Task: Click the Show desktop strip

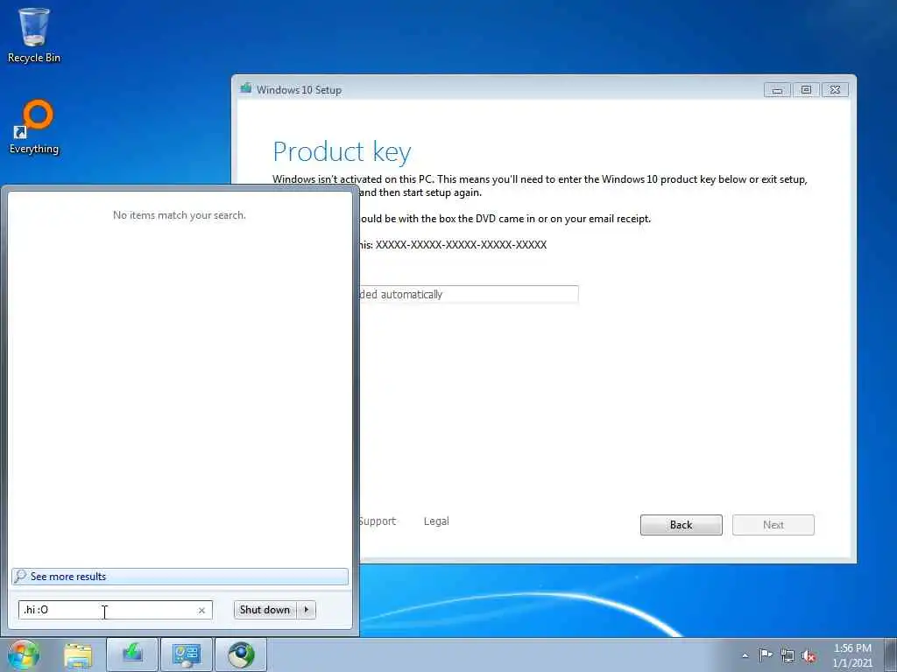Action: point(890,654)
